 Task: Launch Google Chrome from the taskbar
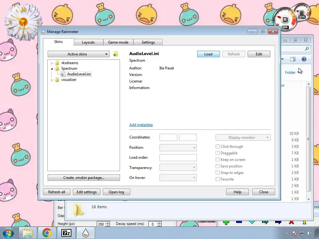point(47,233)
